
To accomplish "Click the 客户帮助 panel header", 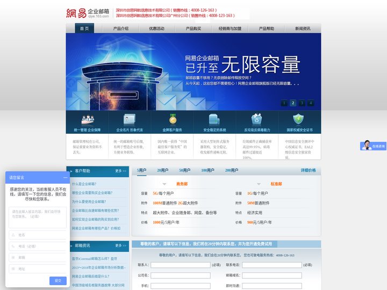I will pyautogui.click(x=98, y=171).
